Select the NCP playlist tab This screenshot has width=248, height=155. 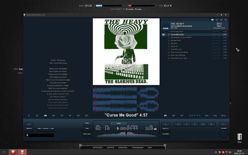pos(174,115)
